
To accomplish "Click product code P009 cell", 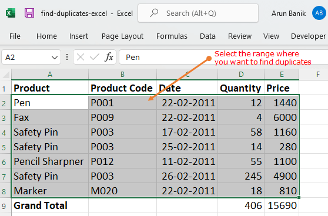I will tap(123, 117).
